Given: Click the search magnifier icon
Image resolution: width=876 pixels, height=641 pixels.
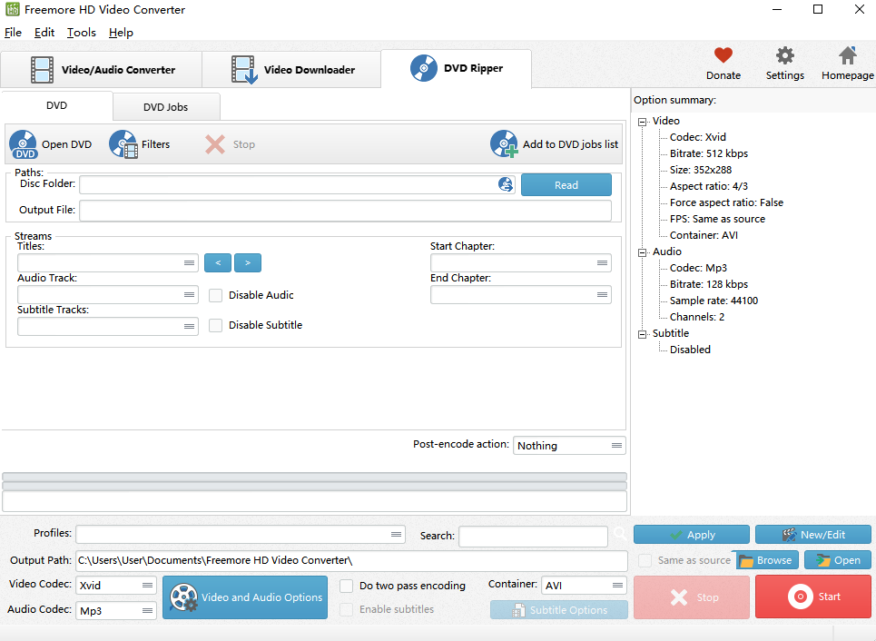Looking at the screenshot, I should pos(620,534).
